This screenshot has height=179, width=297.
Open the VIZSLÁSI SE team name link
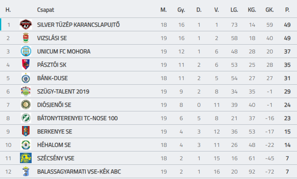pyautogui.click(x=52, y=38)
